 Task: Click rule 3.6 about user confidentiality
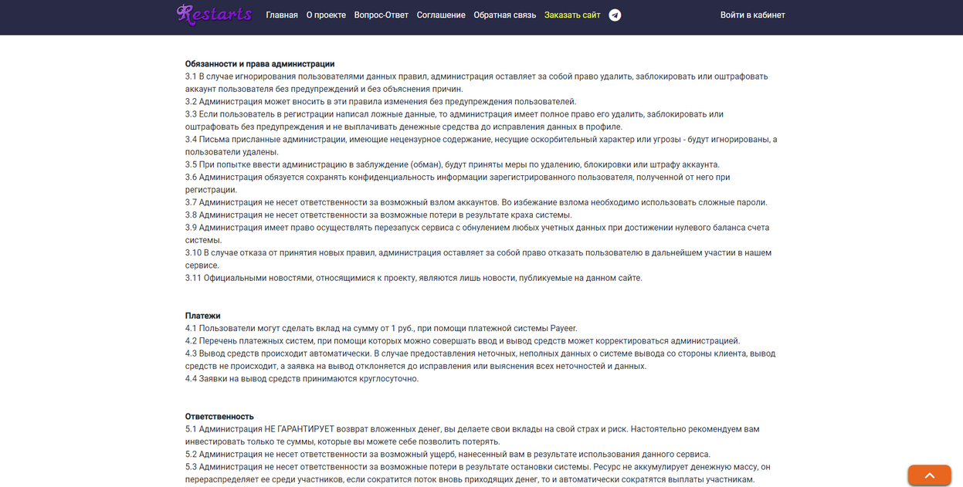tap(458, 184)
